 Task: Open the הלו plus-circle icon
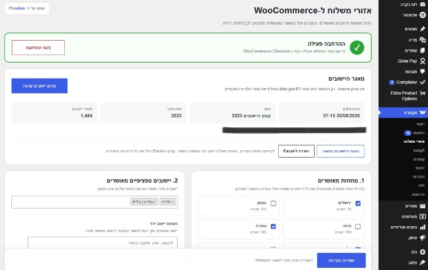click(423, 252)
